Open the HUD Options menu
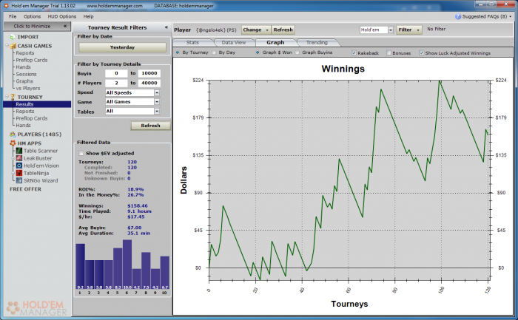The height and width of the screenshot is (320, 518). point(61,16)
